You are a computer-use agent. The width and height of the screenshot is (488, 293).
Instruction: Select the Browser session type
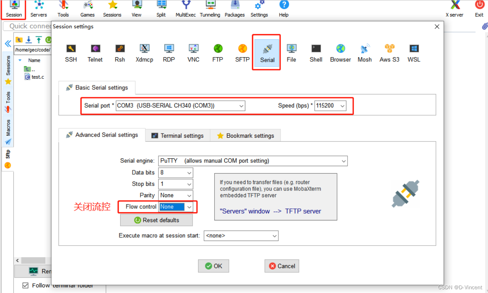[340, 53]
